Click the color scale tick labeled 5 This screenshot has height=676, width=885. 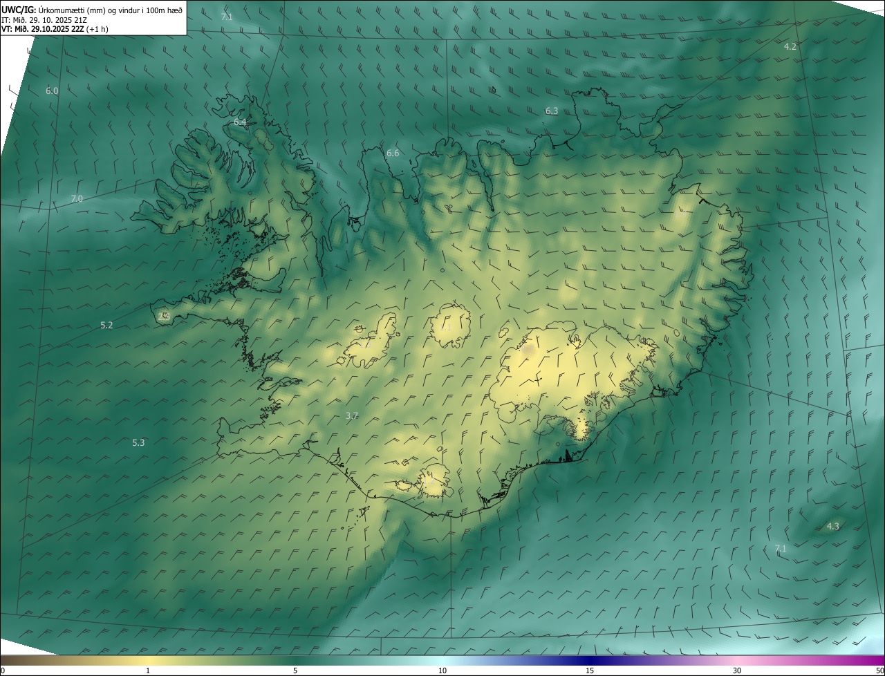click(x=295, y=670)
